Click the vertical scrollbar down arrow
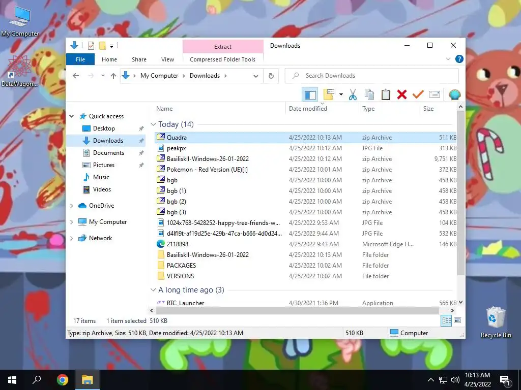Screen dimensions: 521x390 [x=460, y=302]
